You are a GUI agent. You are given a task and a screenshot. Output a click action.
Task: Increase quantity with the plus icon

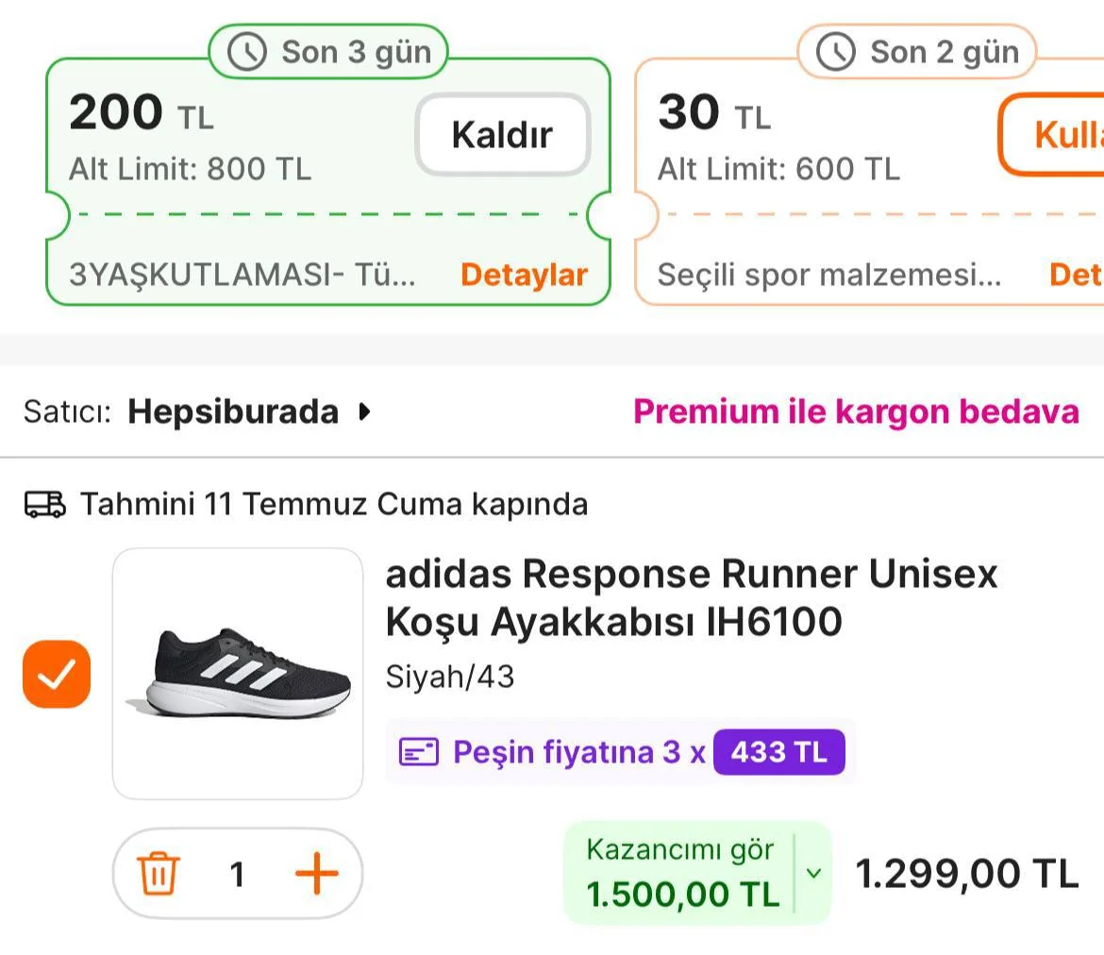point(317,874)
